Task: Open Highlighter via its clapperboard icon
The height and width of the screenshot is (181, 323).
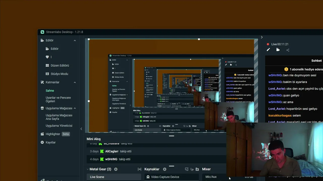Action: pos(42,134)
